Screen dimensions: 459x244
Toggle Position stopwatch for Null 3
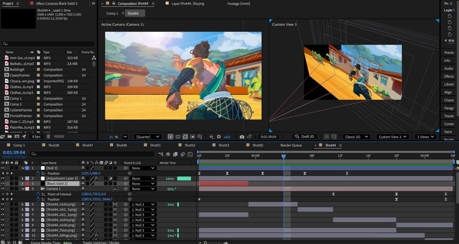tap(38, 173)
